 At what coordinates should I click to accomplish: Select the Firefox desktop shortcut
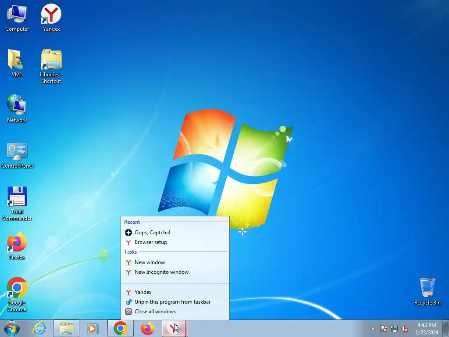click(17, 246)
